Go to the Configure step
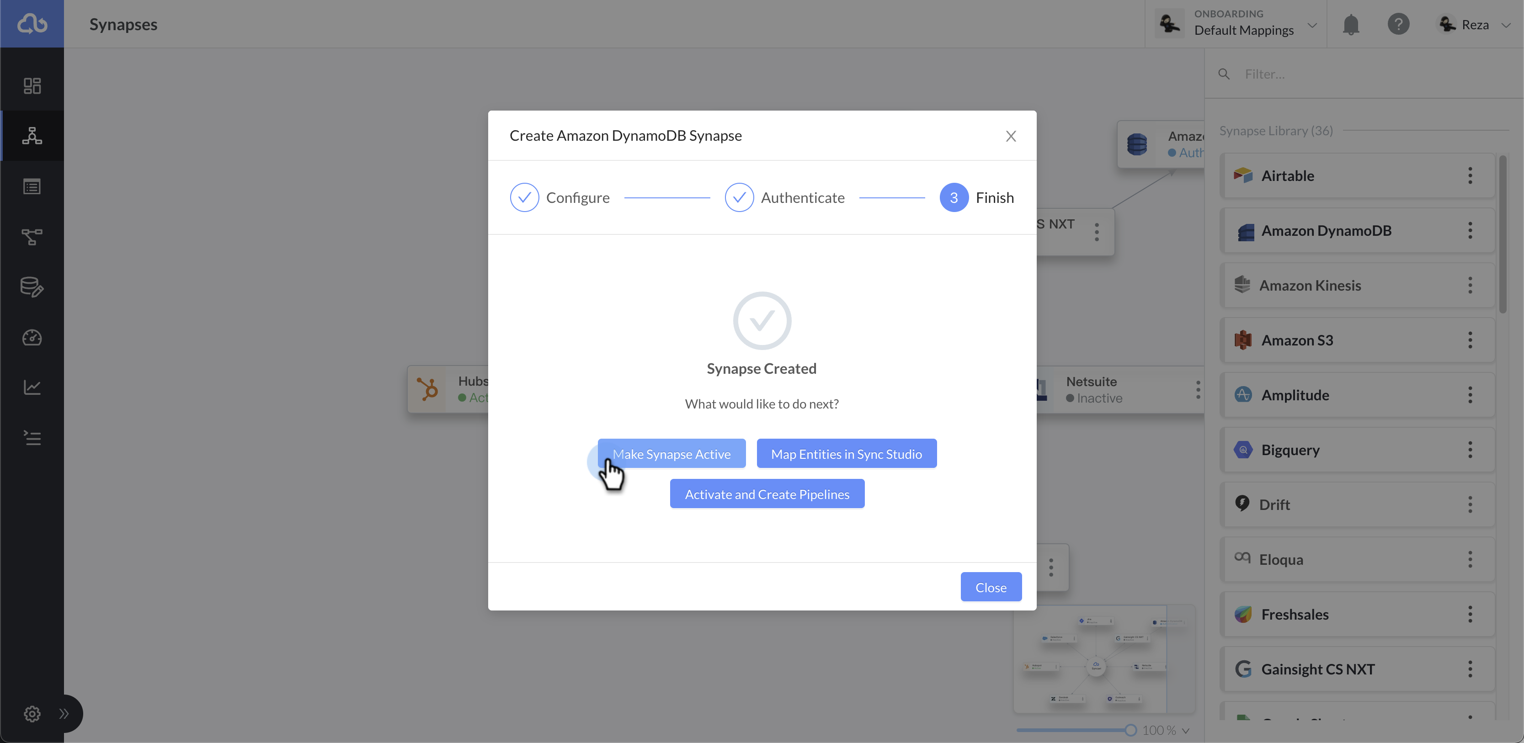The width and height of the screenshot is (1524, 743). 560,197
